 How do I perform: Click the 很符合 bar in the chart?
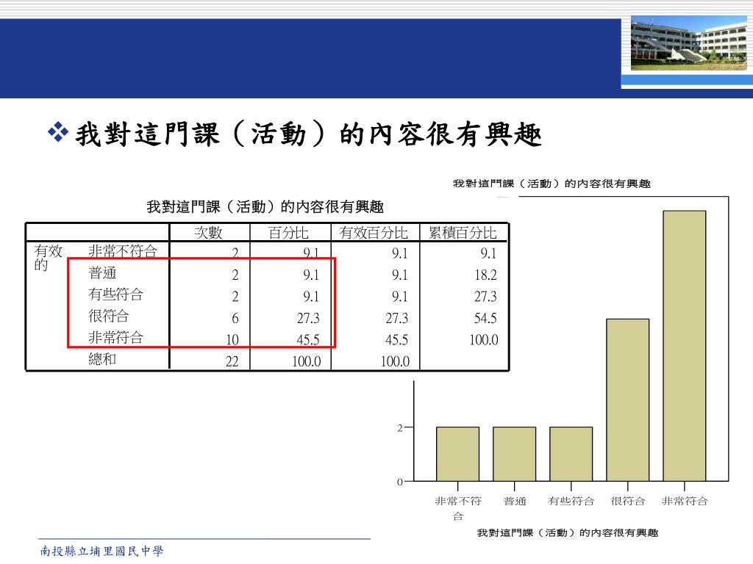point(628,400)
